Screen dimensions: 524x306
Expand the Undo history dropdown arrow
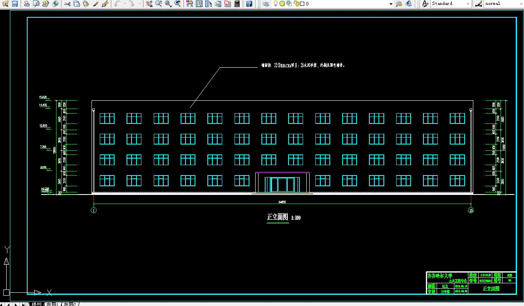click(x=124, y=4)
